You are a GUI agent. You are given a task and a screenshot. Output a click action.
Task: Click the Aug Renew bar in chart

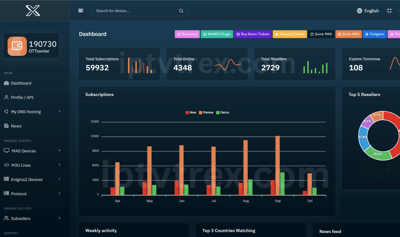coord(245,168)
